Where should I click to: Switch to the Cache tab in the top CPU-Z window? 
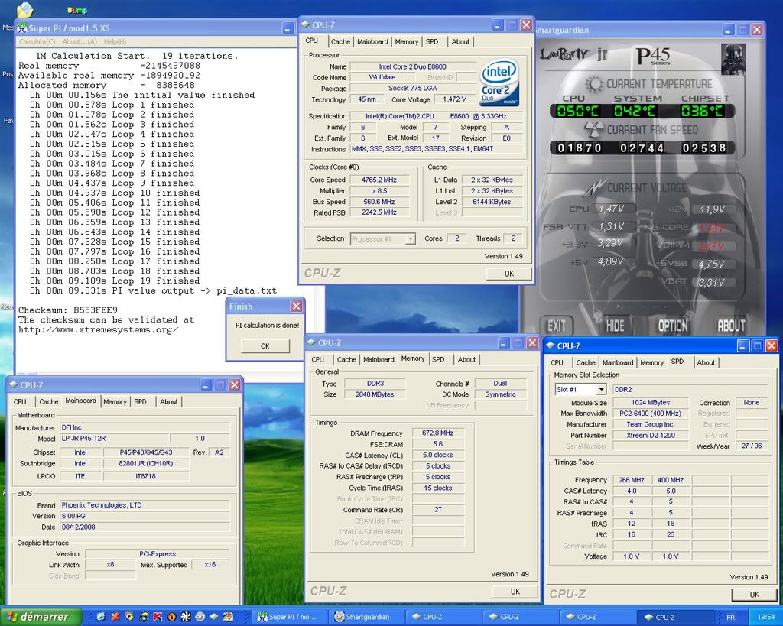340,41
